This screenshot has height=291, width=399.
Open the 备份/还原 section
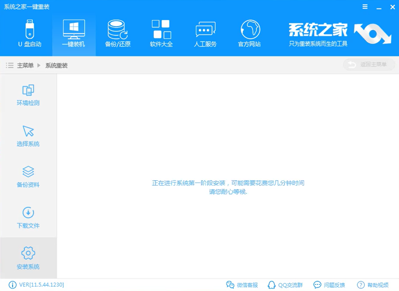tap(117, 33)
